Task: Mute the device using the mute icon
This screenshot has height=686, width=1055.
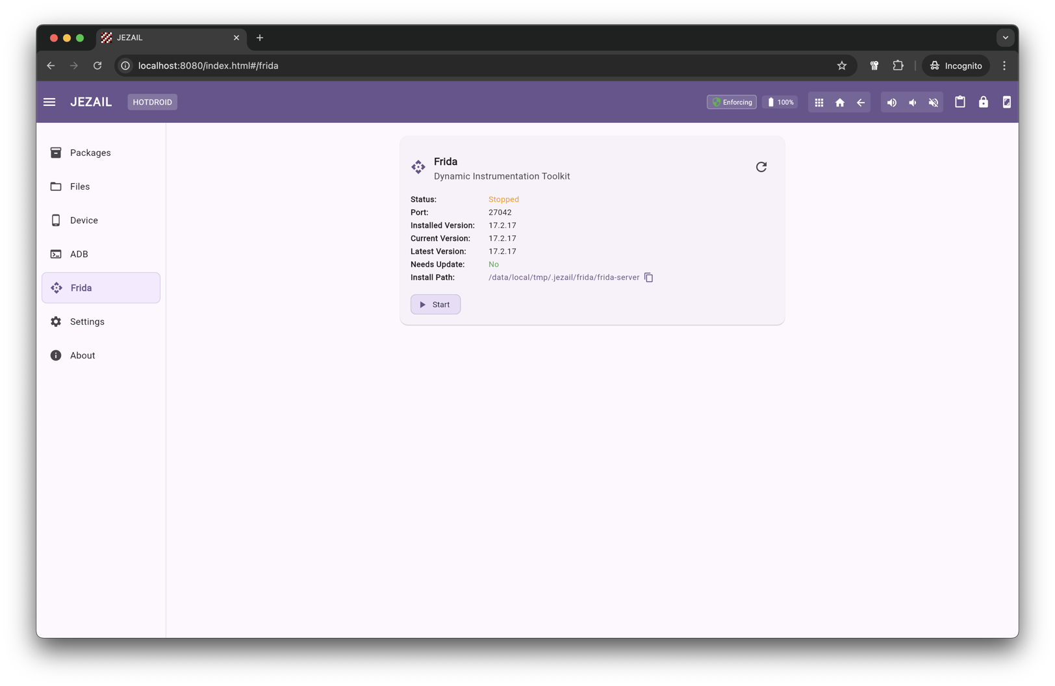Action: (x=934, y=102)
